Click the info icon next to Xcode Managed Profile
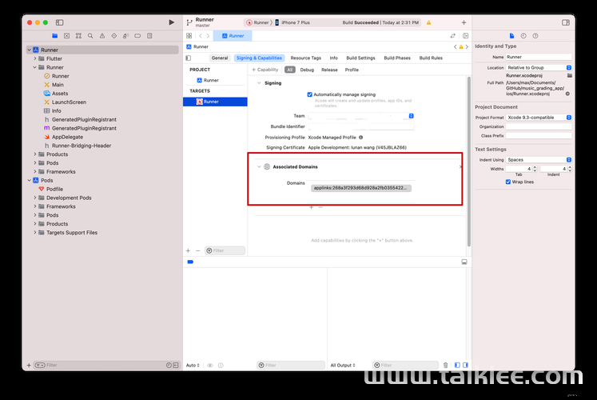This screenshot has height=400, width=597. [361, 137]
